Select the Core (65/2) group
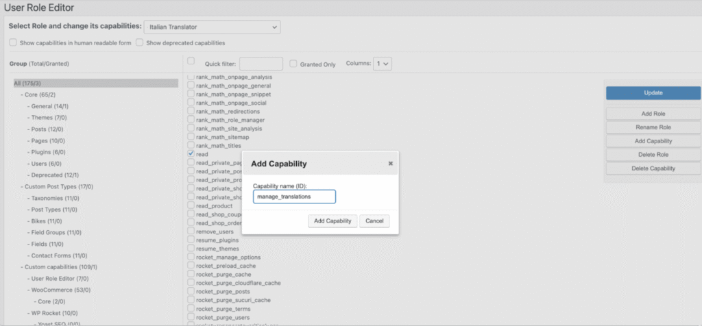702x326 pixels. (40, 95)
